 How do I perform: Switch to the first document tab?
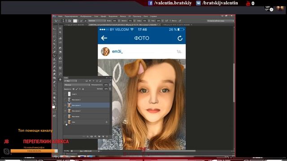(x=76, y=25)
